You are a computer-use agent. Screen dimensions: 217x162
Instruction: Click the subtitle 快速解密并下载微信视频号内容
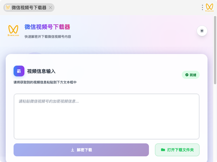[48, 37]
